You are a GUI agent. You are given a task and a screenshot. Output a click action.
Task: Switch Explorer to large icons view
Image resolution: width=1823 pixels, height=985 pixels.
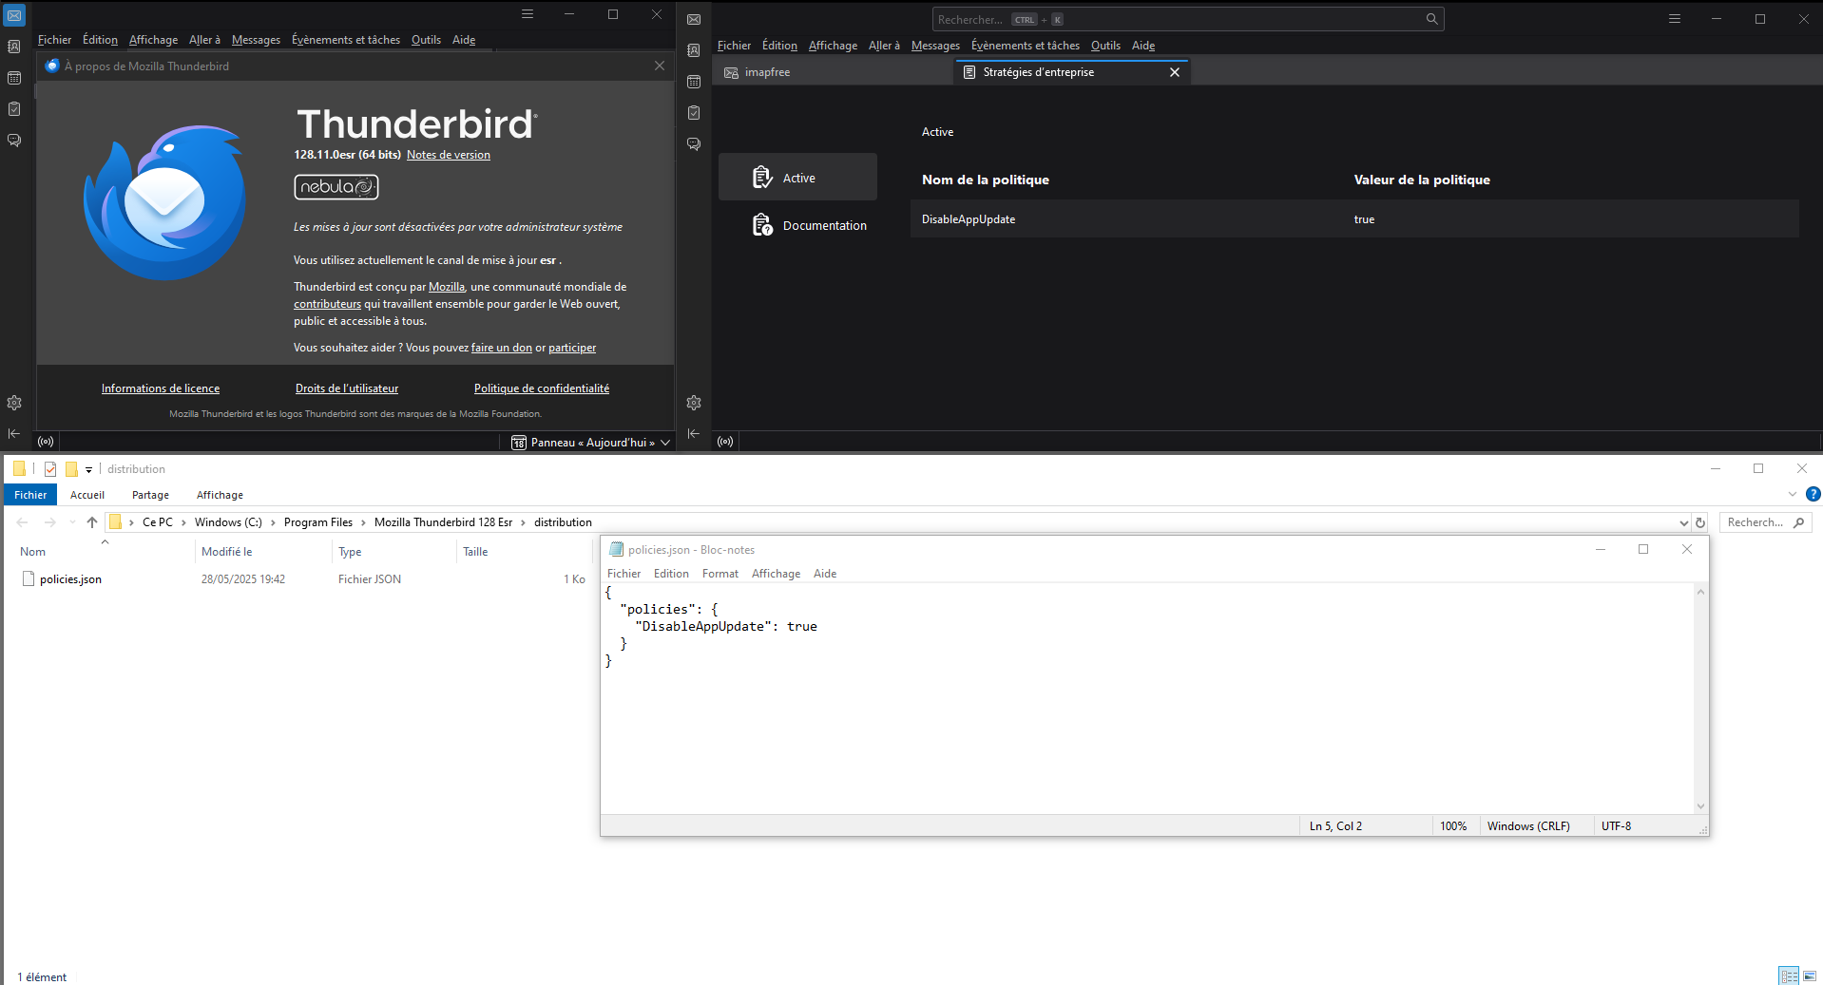pyautogui.click(x=1810, y=976)
